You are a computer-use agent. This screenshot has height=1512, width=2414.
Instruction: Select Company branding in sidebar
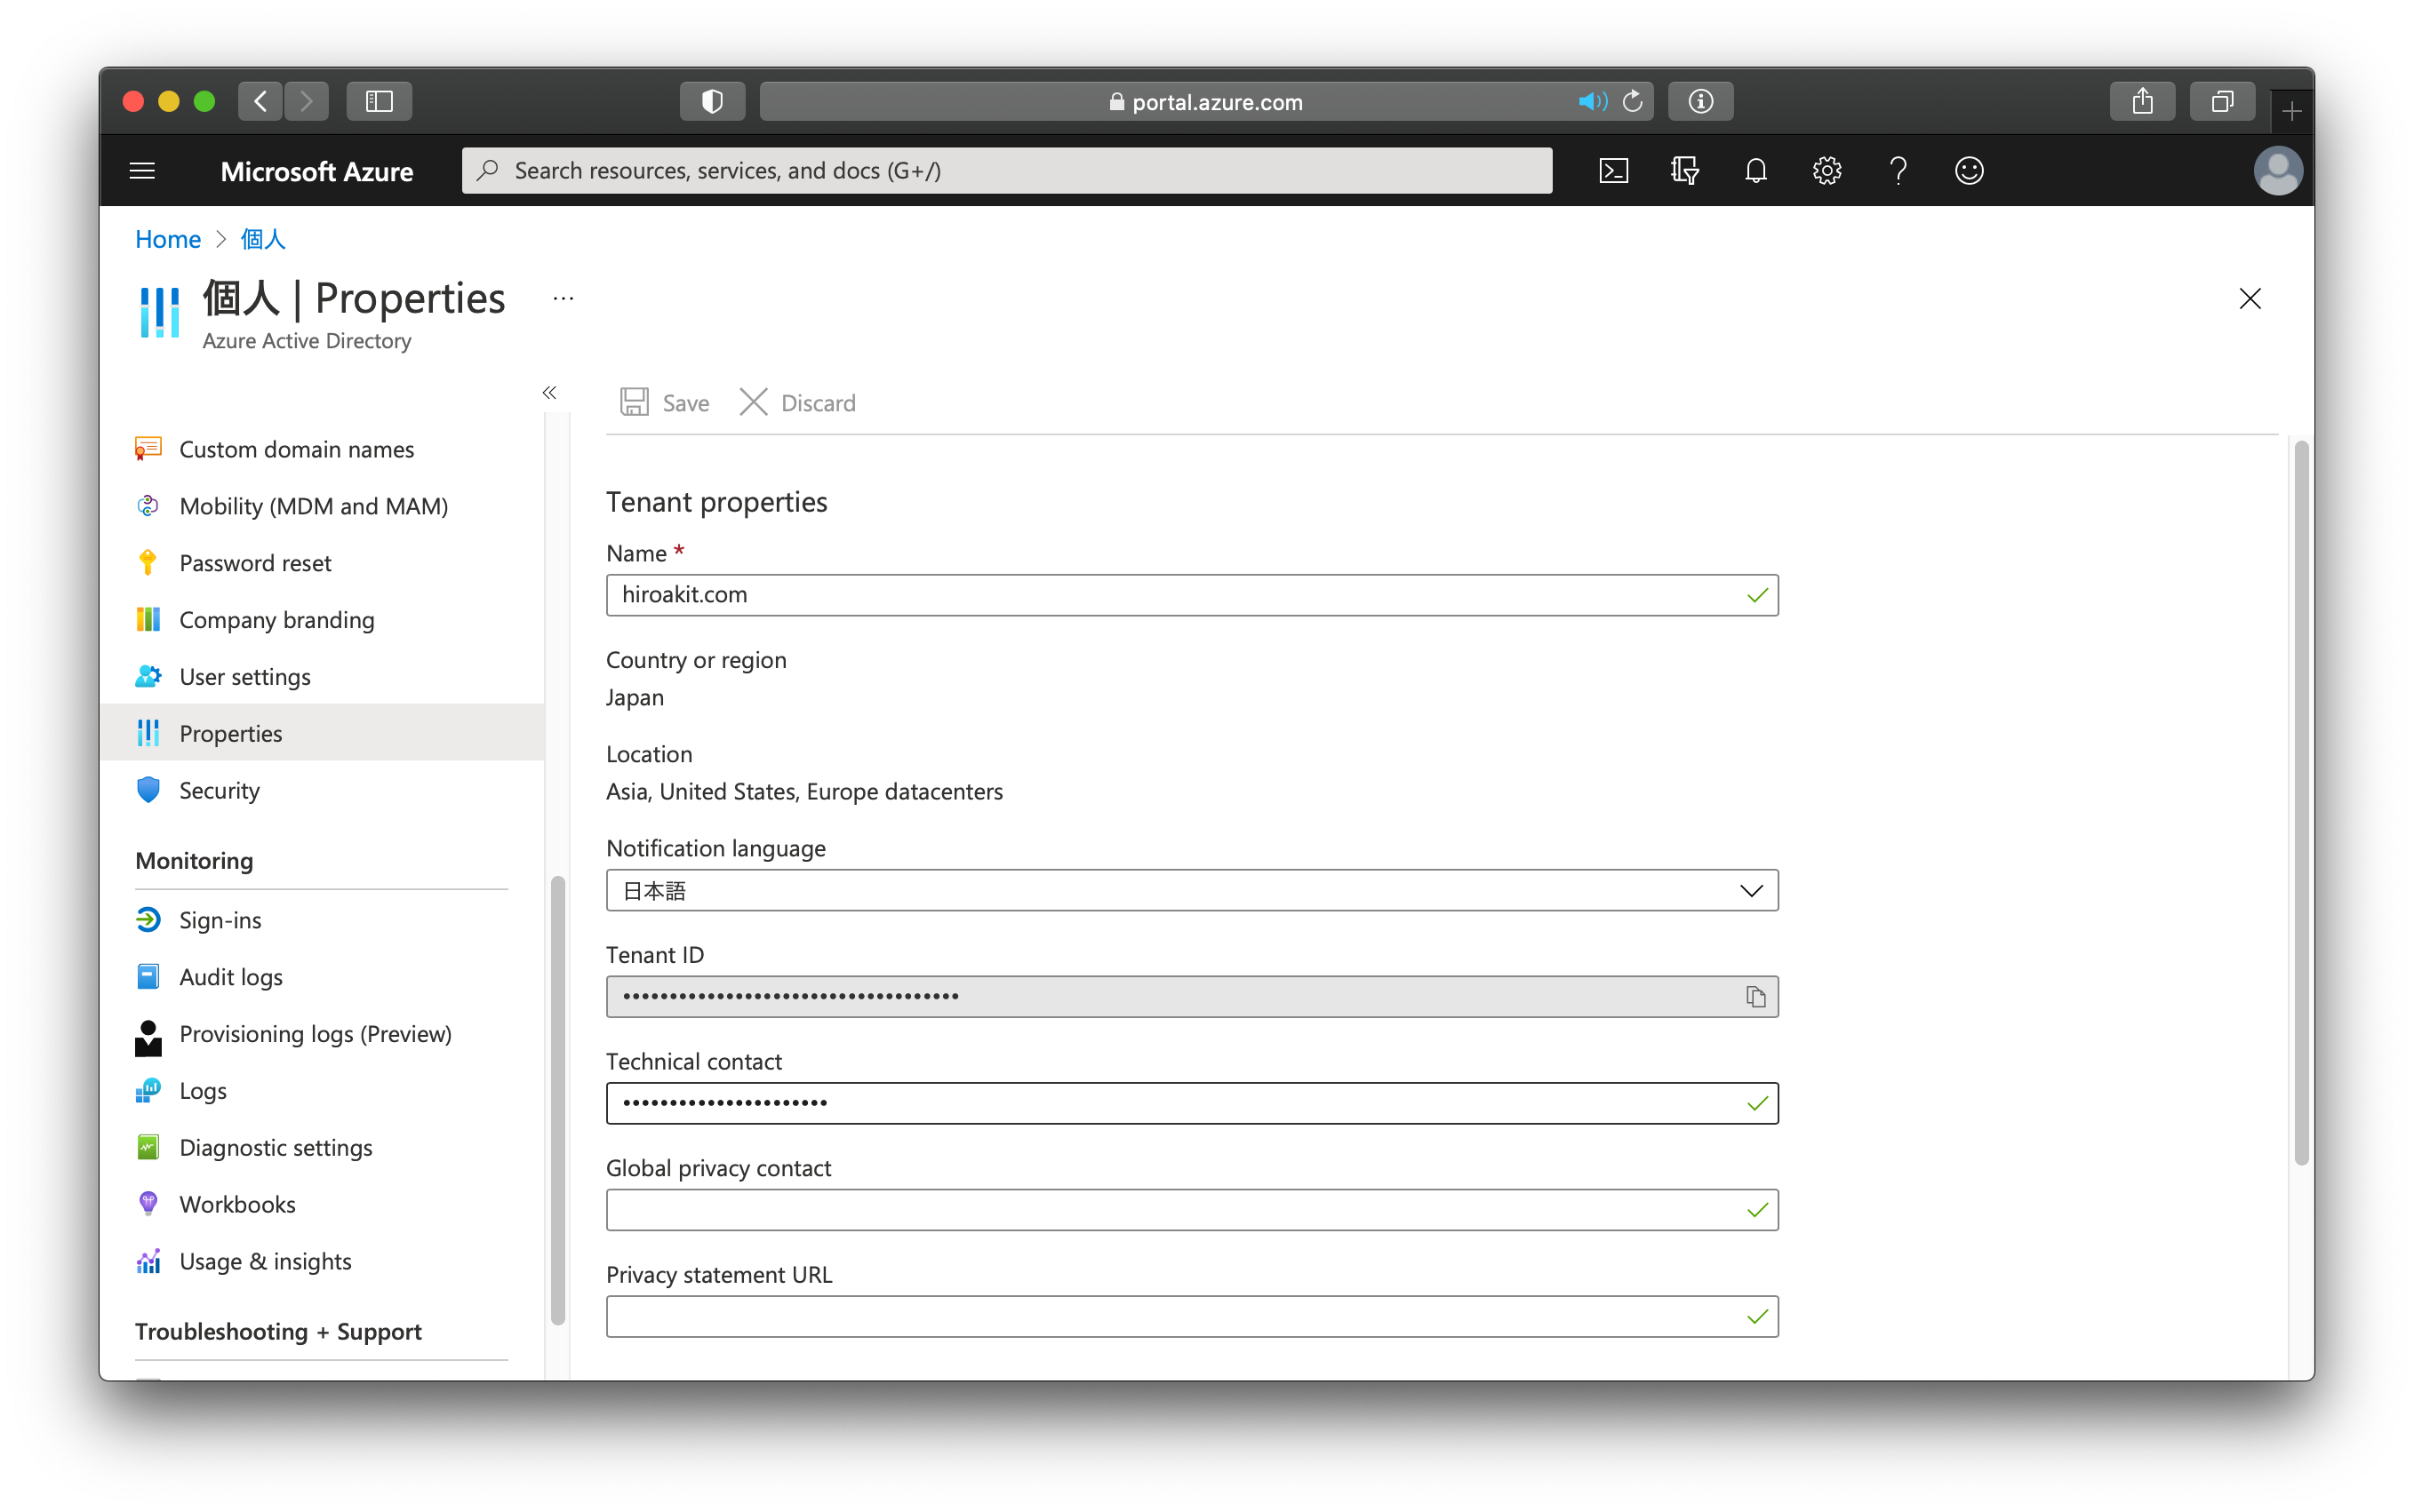tap(276, 620)
